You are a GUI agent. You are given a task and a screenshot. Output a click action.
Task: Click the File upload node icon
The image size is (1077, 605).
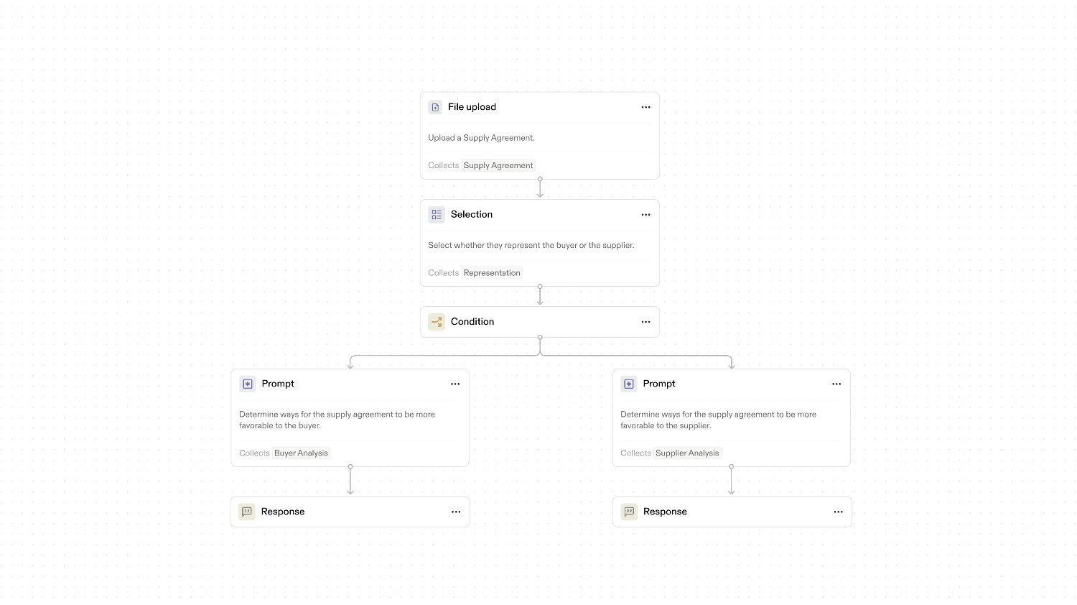(x=435, y=107)
